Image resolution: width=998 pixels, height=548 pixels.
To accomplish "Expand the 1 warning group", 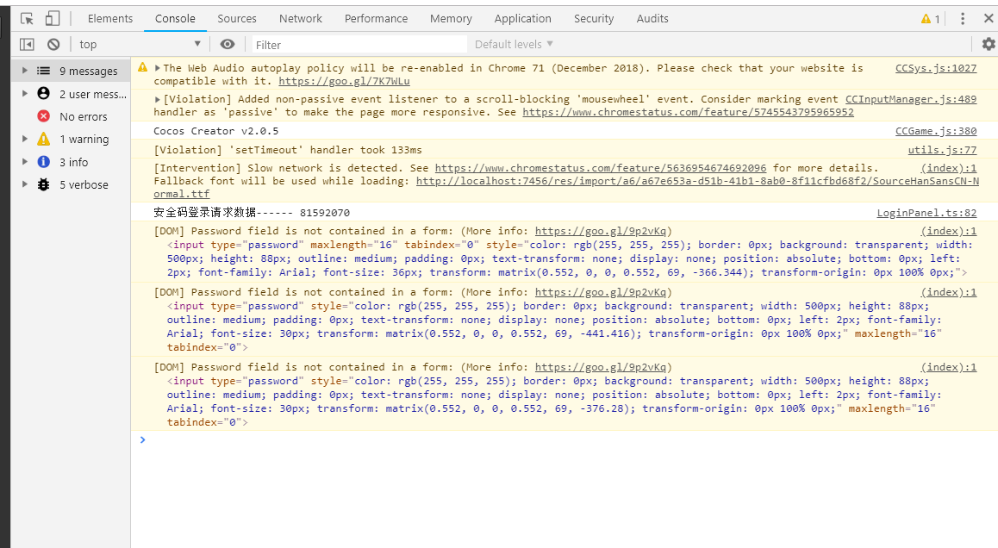I will (25, 139).
